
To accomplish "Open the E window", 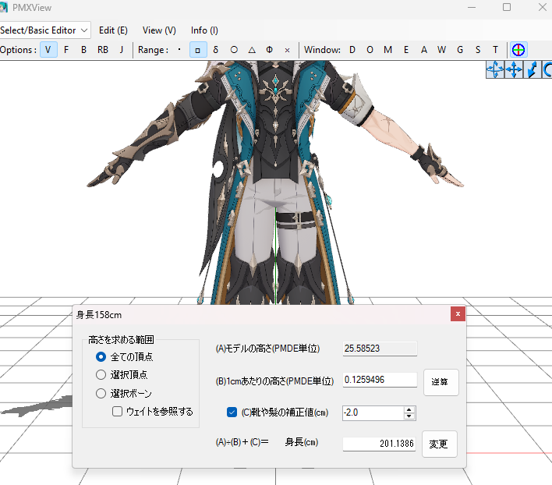I will click(x=406, y=50).
